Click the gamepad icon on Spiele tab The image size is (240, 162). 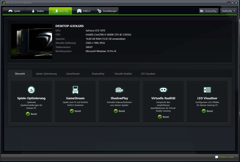pos(10,11)
